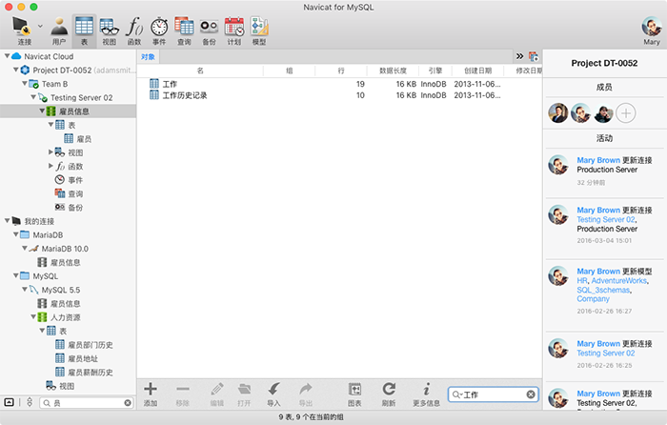
Task: Open Mary Brown link in the 32 分钟前 activity
Action: click(x=598, y=160)
